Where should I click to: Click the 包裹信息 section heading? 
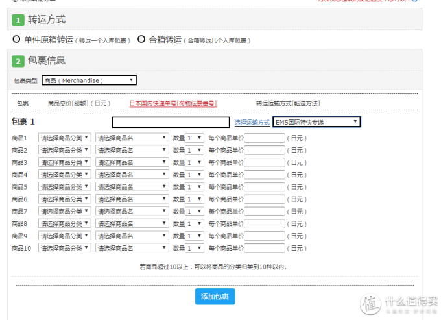[47, 60]
